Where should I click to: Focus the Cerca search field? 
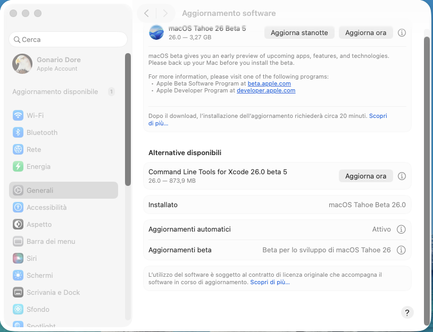[68, 39]
